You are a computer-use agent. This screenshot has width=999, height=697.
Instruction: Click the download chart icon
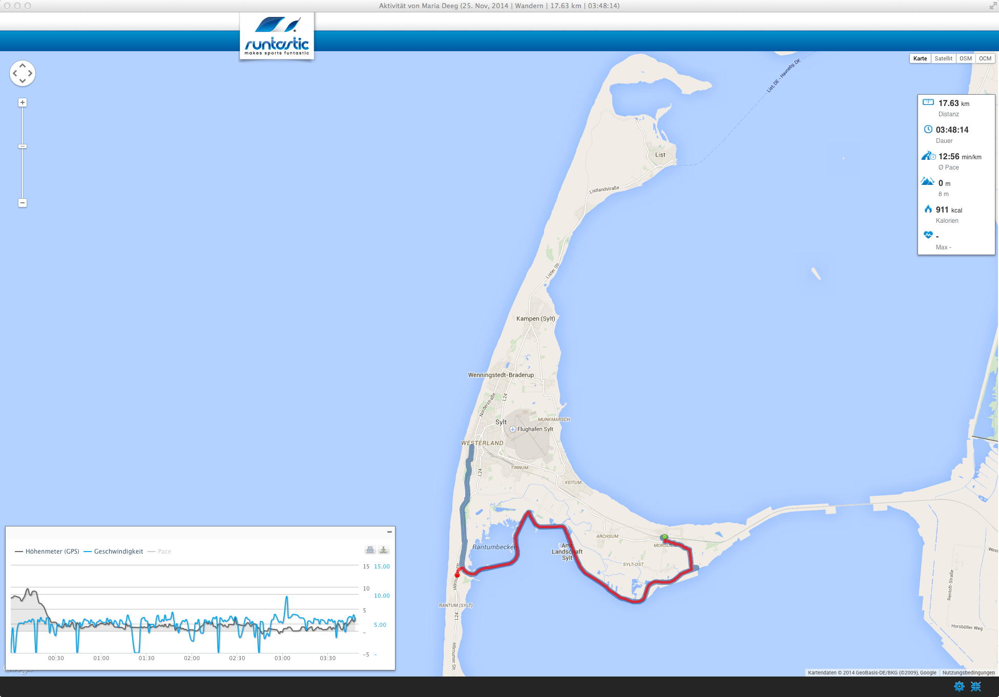pos(383,550)
